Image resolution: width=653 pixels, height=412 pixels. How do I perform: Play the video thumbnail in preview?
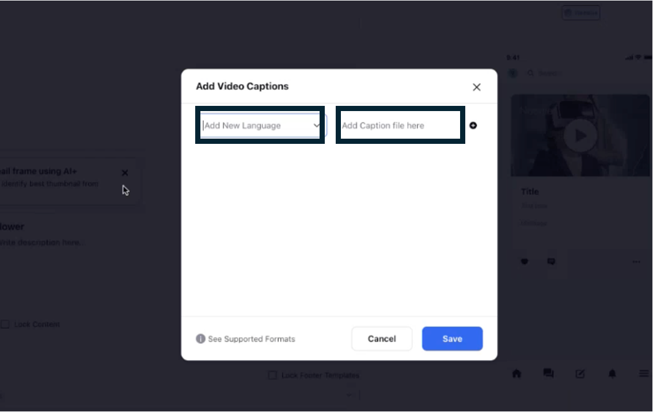[580, 136]
